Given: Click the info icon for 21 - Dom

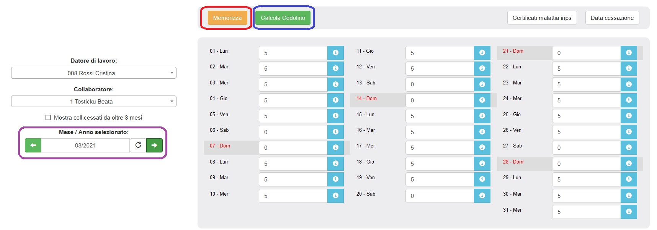Looking at the screenshot, I should coord(629,53).
